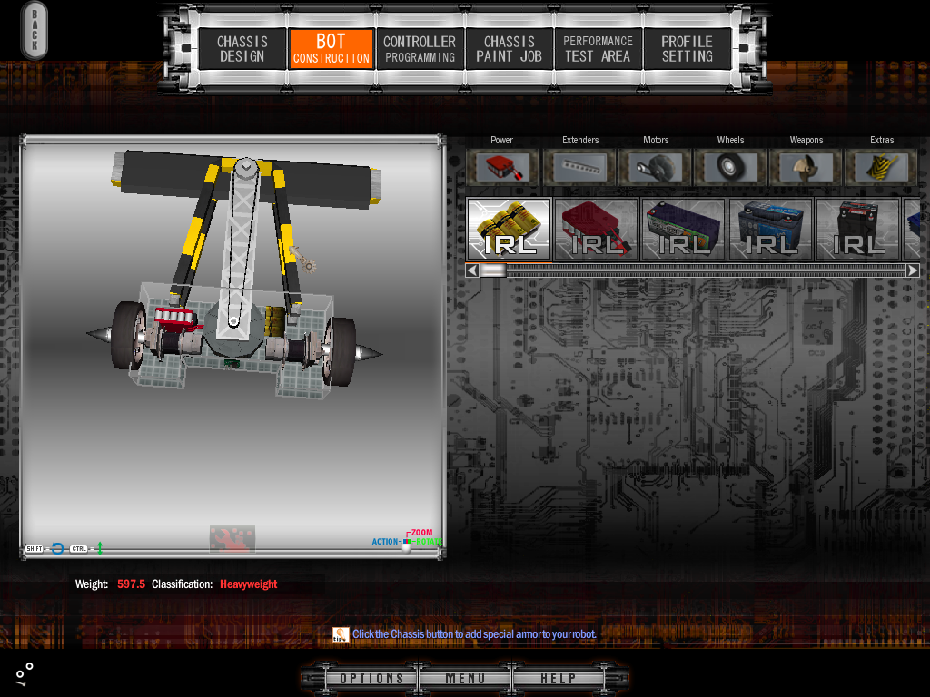Click the parts list scrollbar handle

[x=492, y=270]
